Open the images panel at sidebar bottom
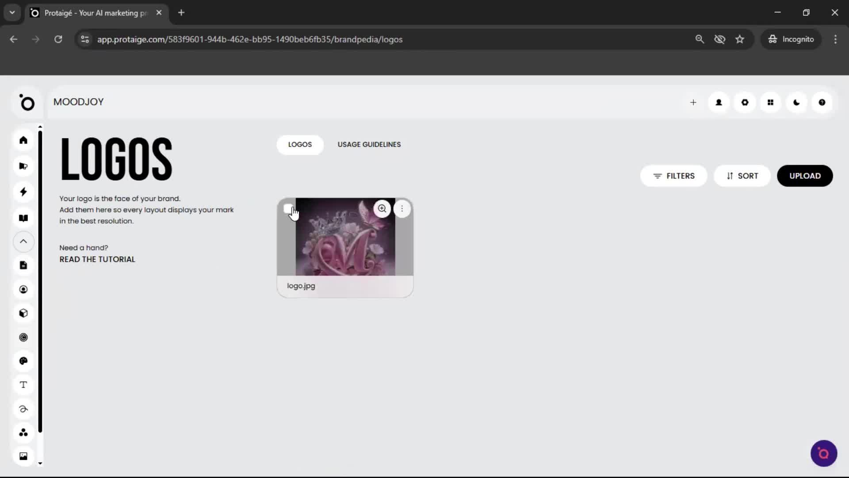Image resolution: width=849 pixels, height=478 pixels. click(23, 456)
